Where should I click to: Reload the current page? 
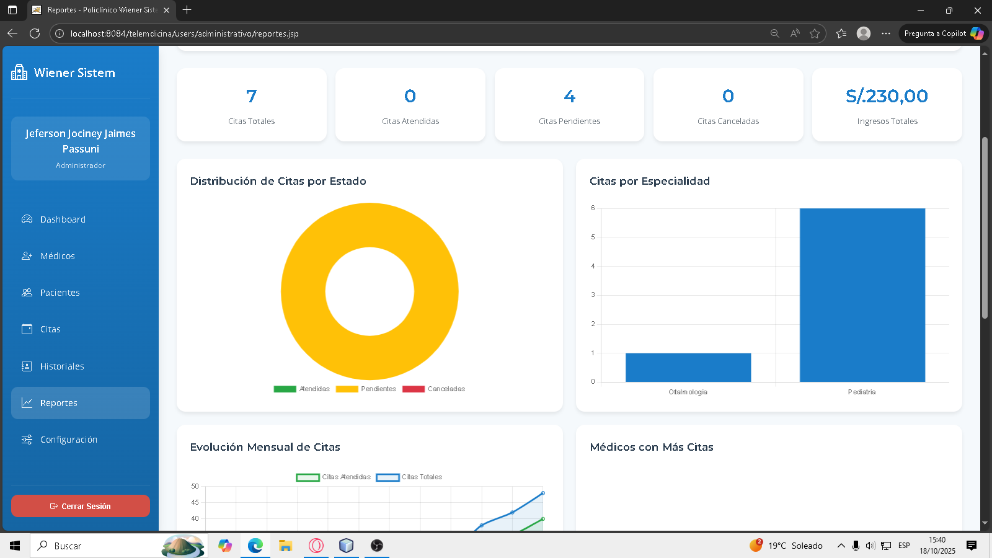(35, 33)
